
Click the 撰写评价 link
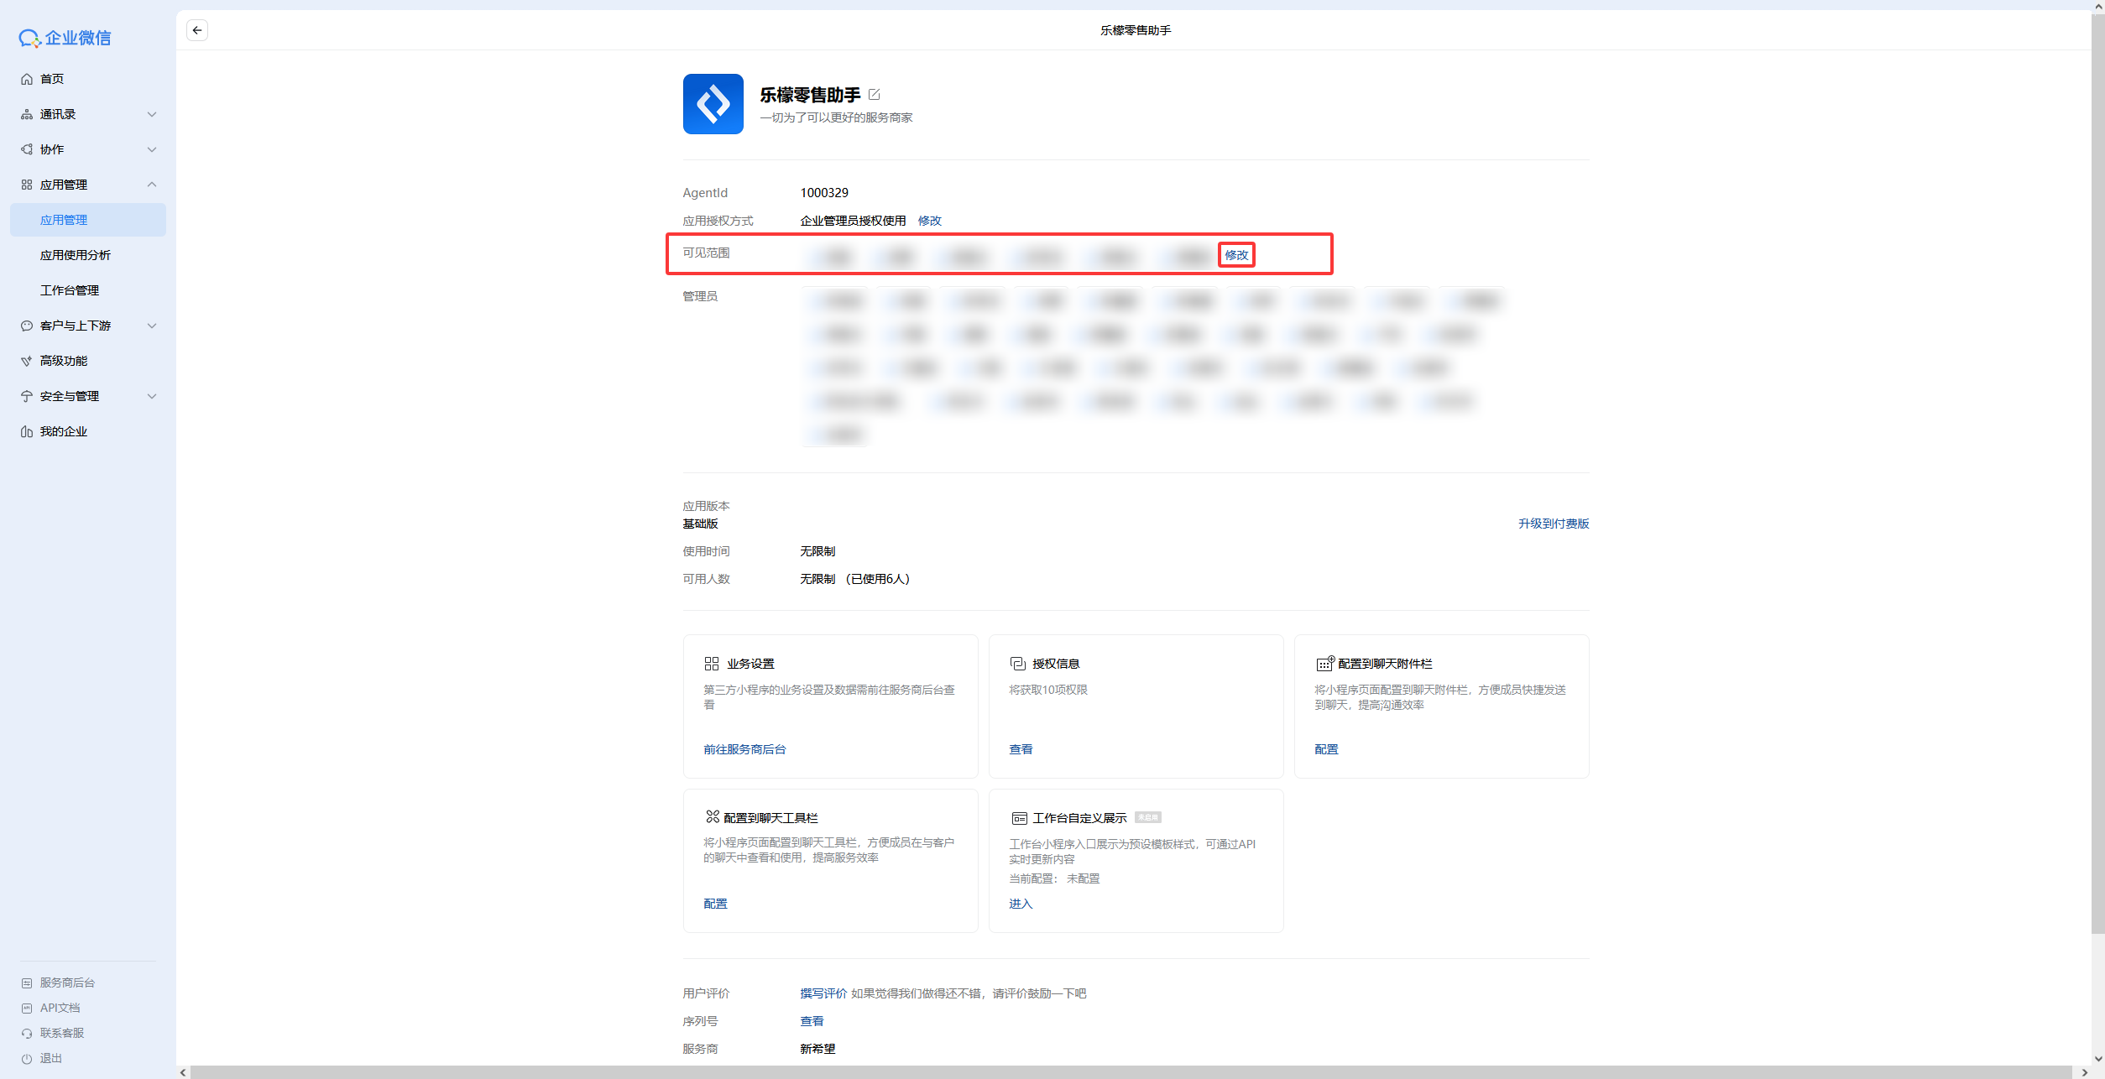[x=823, y=993]
